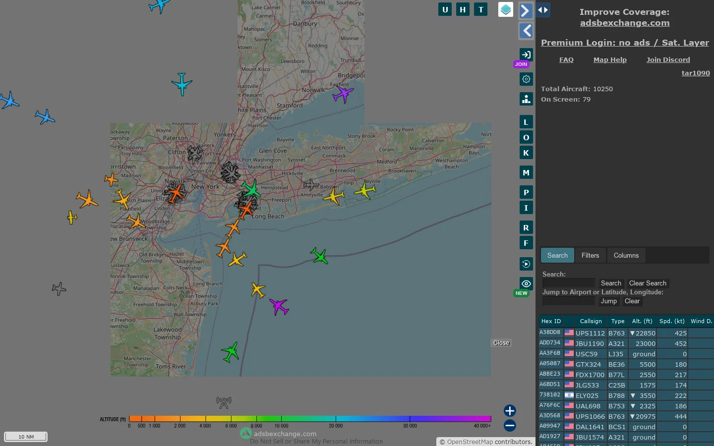Click the left chevron arrow button
The height and width of the screenshot is (446, 714).
pyautogui.click(x=526, y=31)
